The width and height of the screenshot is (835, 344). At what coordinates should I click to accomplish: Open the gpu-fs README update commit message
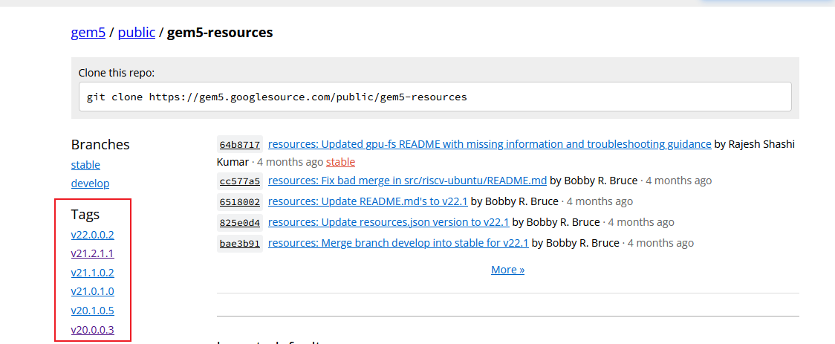coord(490,144)
